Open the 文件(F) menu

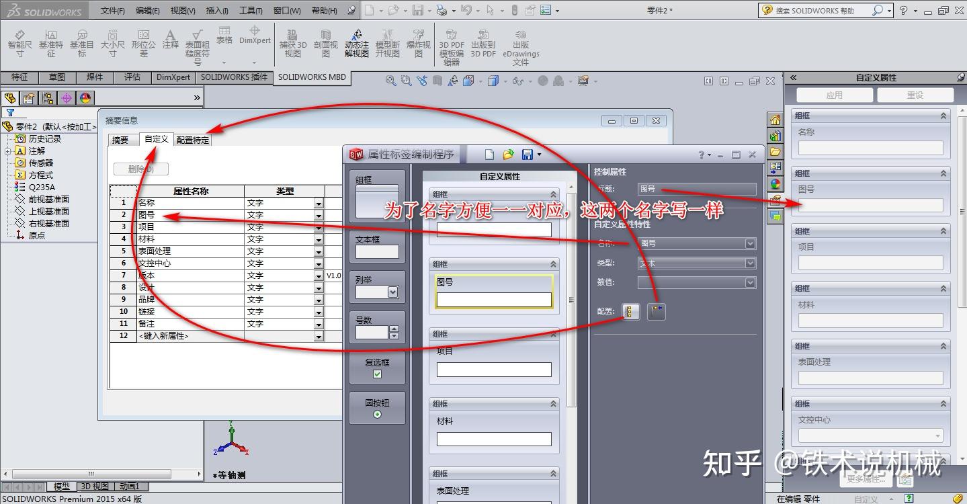tap(113, 11)
